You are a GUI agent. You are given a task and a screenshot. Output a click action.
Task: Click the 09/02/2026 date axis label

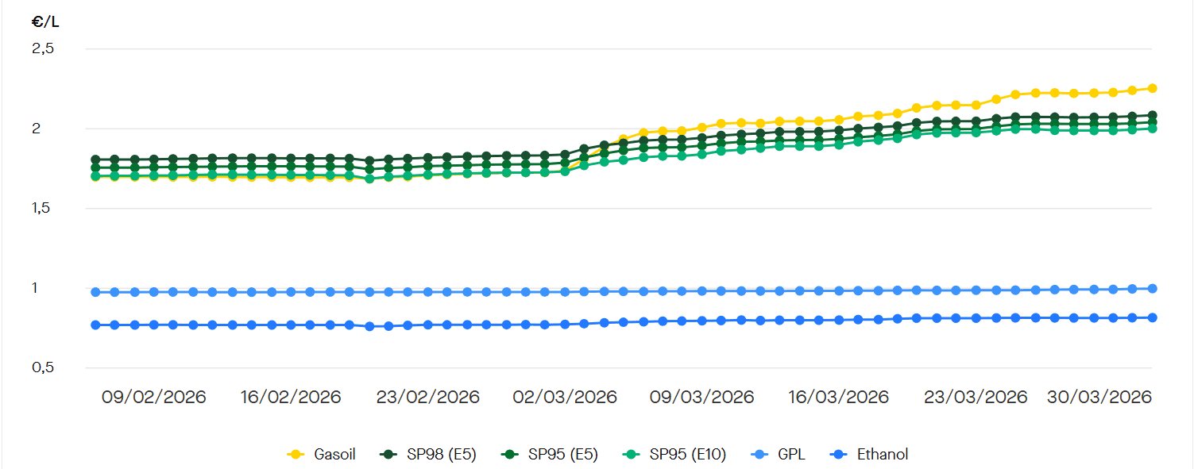tap(153, 397)
